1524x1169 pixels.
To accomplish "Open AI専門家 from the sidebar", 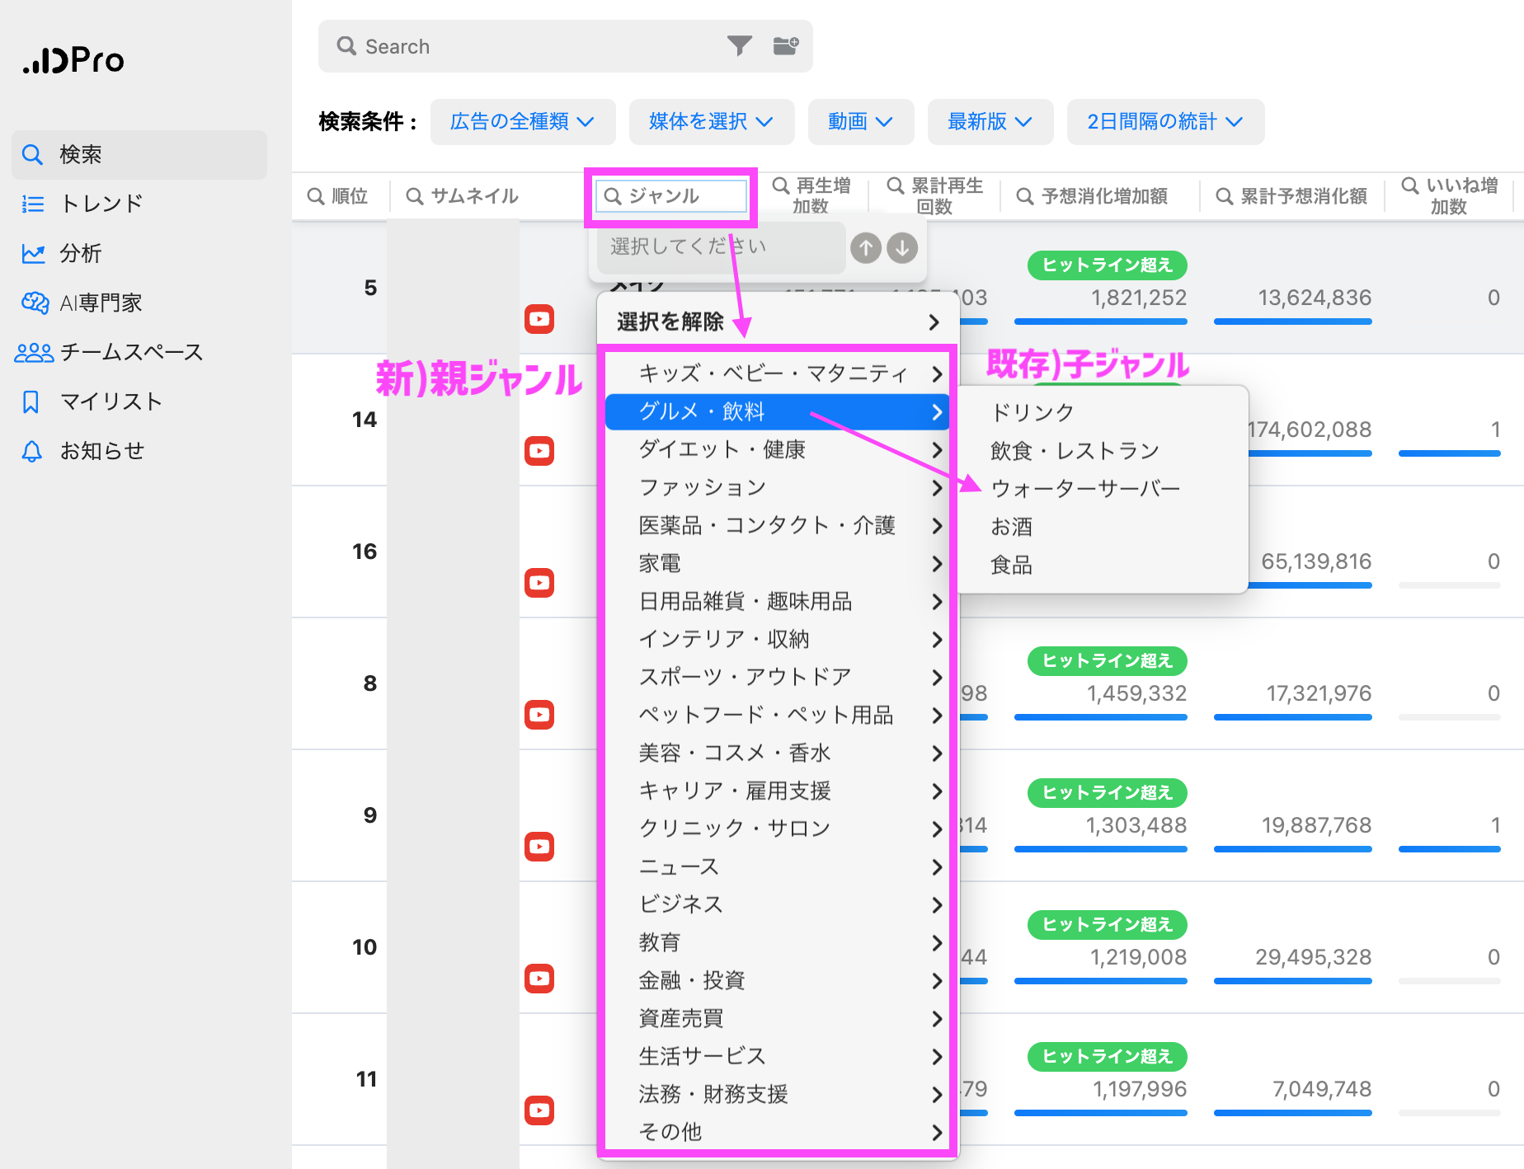I will [x=99, y=303].
